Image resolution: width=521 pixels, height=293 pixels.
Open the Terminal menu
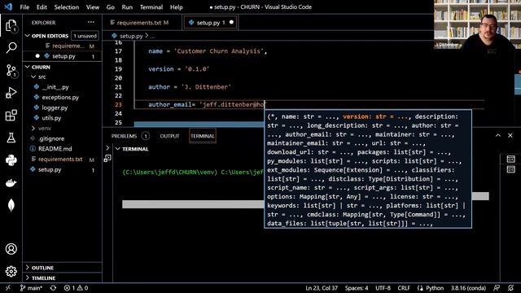(x=151, y=7)
